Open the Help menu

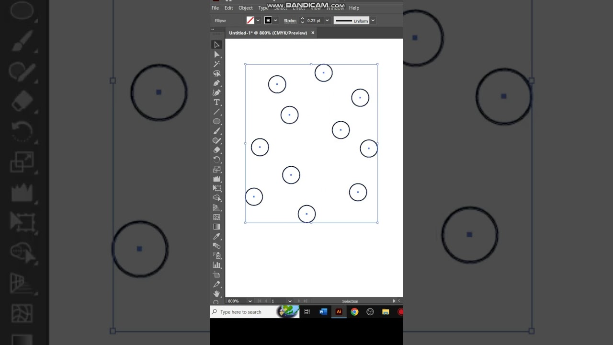pos(354,8)
